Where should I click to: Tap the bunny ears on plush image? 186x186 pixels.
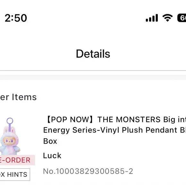coord(9,130)
